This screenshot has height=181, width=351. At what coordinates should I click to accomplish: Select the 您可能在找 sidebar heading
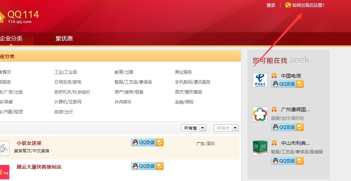click(x=270, y=60)
